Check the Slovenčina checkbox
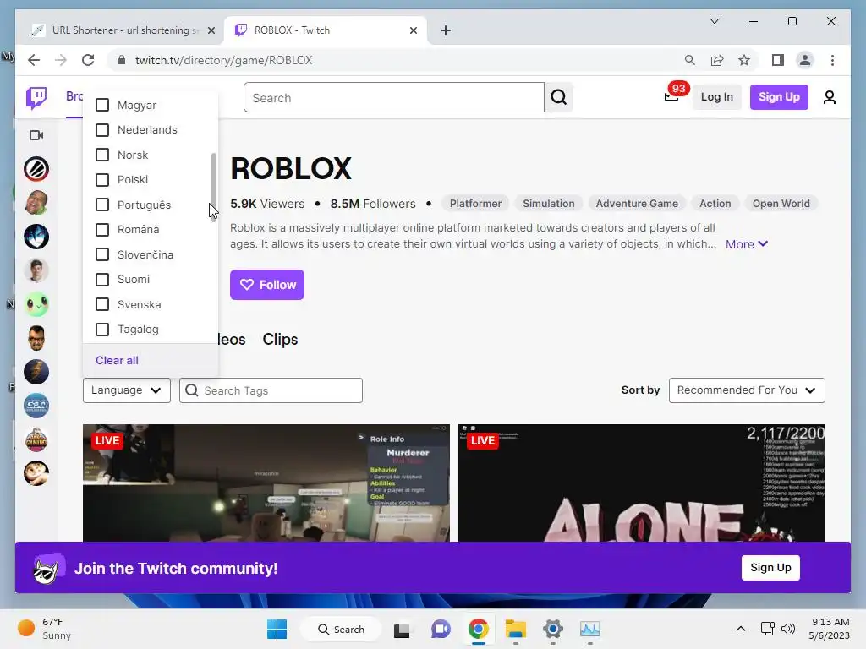 click(x=102, y=254)
